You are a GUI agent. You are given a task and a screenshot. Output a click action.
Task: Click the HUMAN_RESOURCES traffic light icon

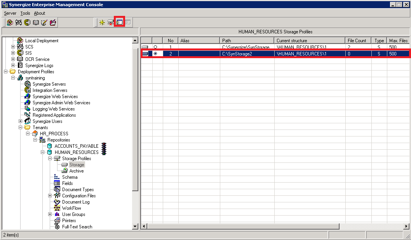[x=104, y=152]
